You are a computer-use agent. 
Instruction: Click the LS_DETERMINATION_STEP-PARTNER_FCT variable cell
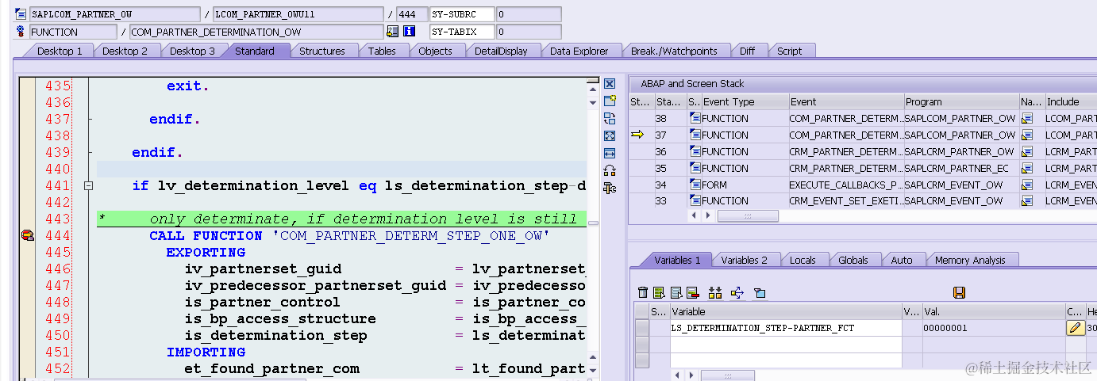pos(786,328)
